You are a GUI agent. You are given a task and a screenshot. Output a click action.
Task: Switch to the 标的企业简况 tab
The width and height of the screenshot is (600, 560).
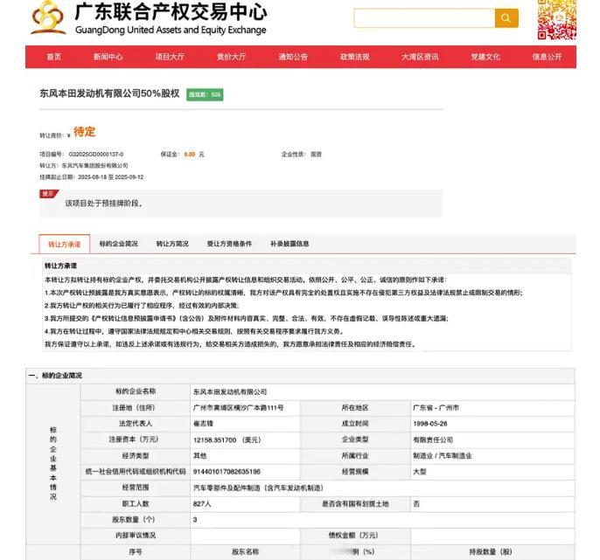click(x=119, y=244)
